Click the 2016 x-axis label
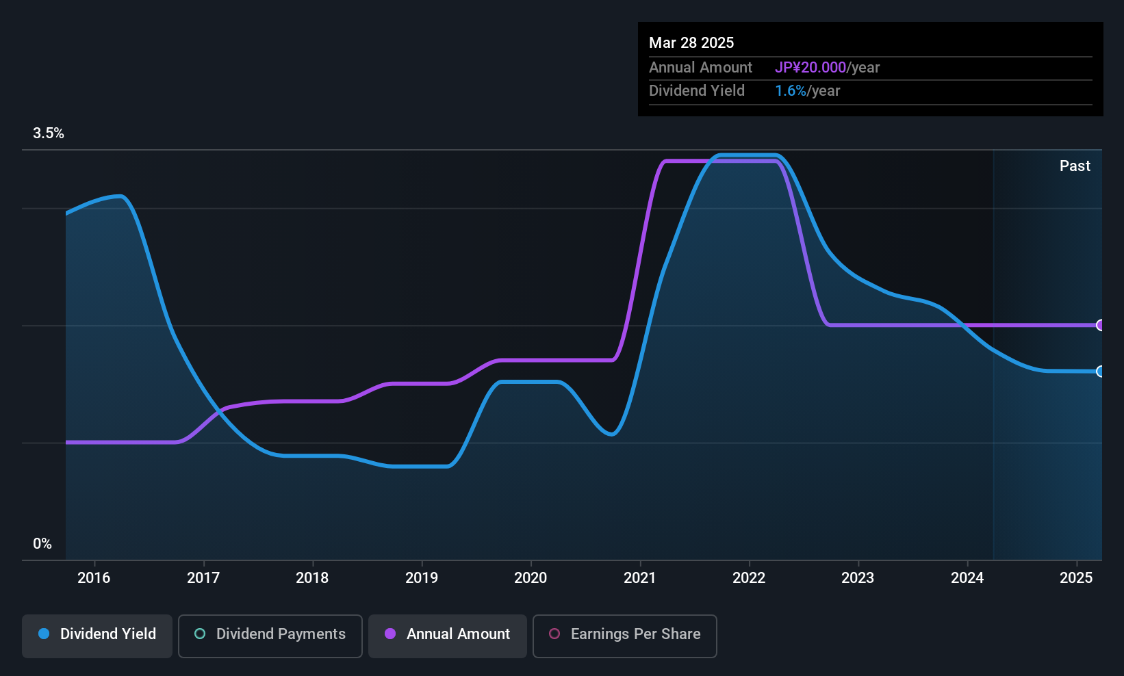 tap(94, 577)
